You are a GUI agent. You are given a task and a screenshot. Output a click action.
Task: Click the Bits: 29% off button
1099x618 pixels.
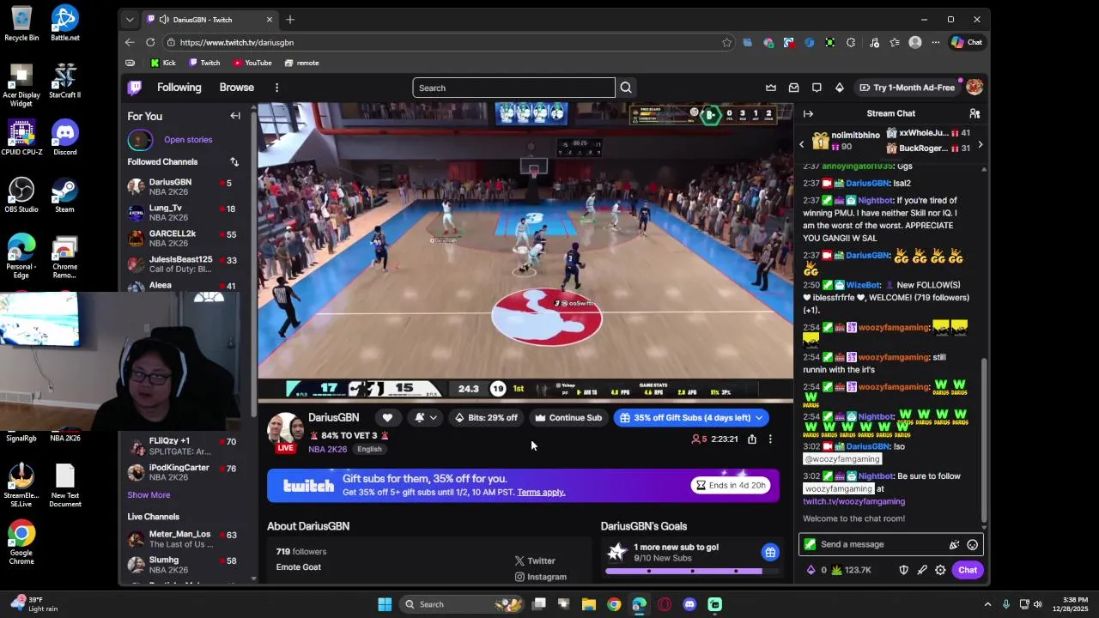487,418
